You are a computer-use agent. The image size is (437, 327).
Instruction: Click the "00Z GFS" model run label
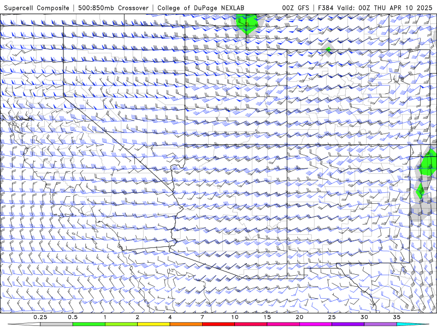296,8
